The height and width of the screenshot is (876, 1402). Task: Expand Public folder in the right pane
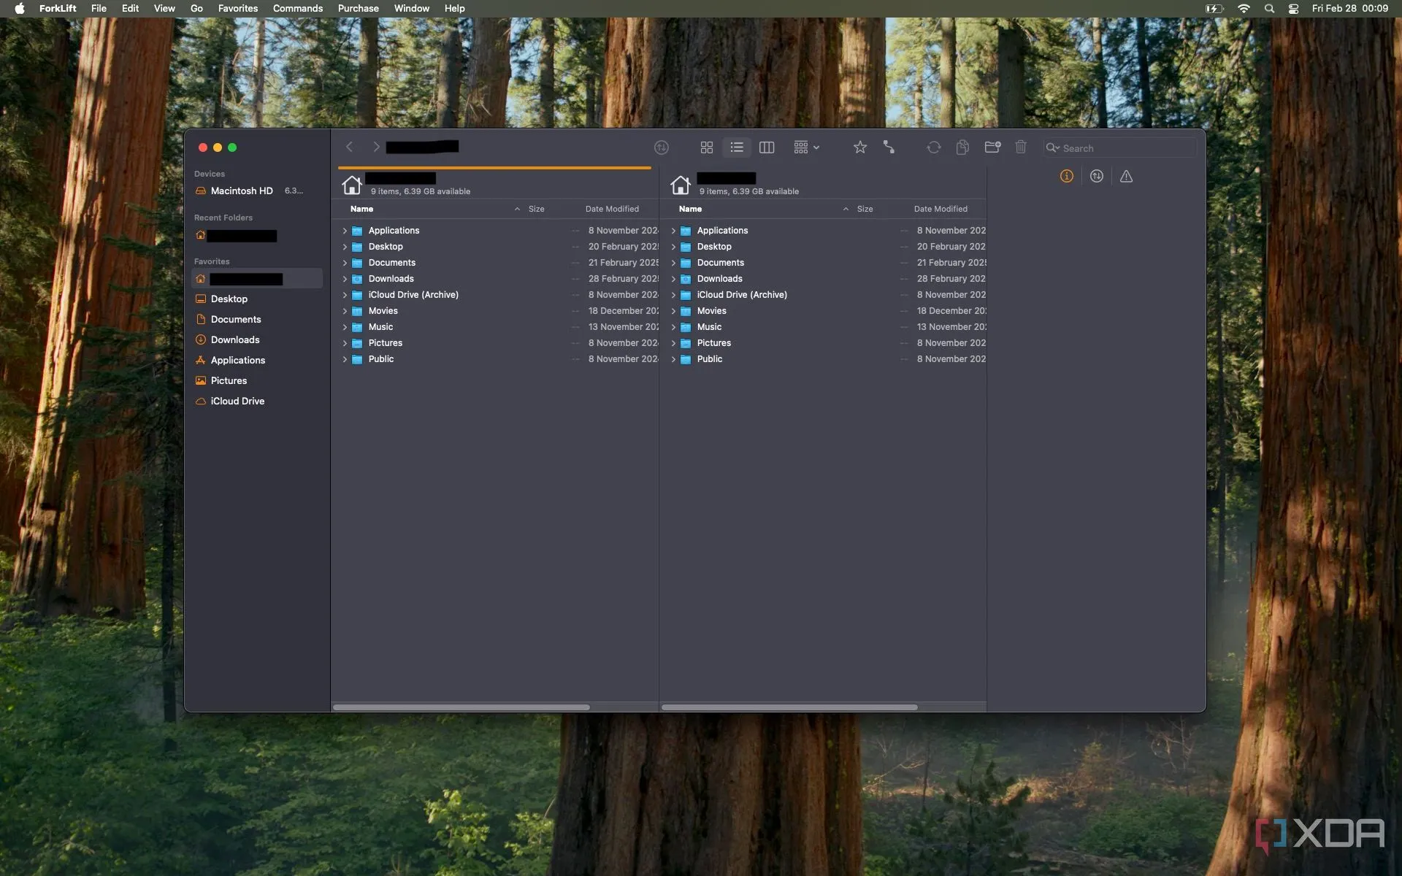(x=673, y=359)
